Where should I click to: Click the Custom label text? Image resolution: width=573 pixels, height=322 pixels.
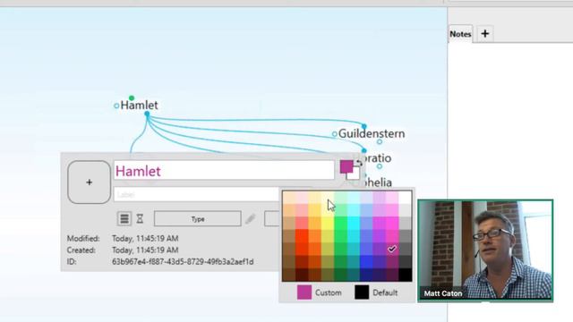point(329,292)
